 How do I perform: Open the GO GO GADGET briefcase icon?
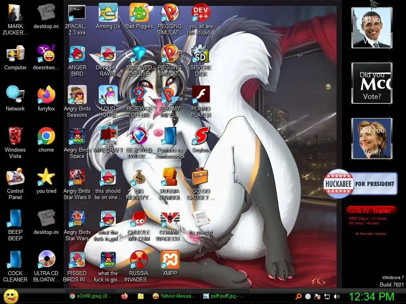click(201, 184)
